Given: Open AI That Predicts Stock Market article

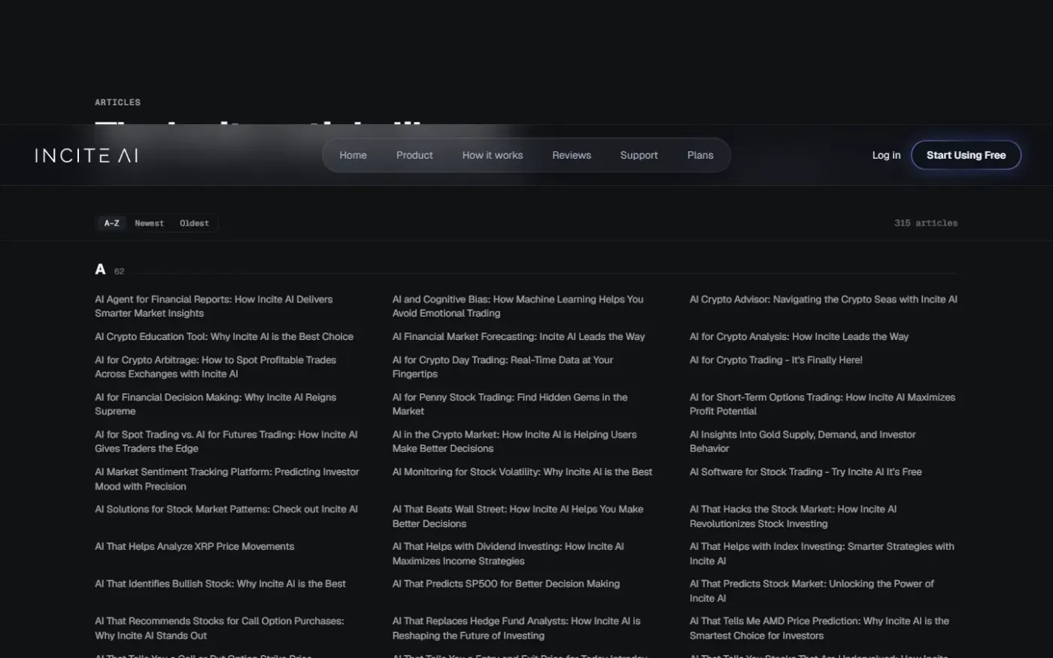Looking at the screenshot, I should (x=812, y=591).
